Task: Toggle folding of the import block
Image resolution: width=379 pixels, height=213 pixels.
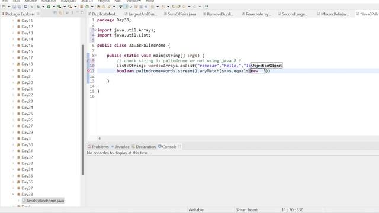Action: coord(95,30)
